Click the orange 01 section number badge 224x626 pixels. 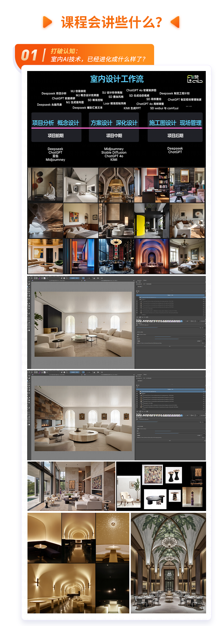[x=29, y=55]
